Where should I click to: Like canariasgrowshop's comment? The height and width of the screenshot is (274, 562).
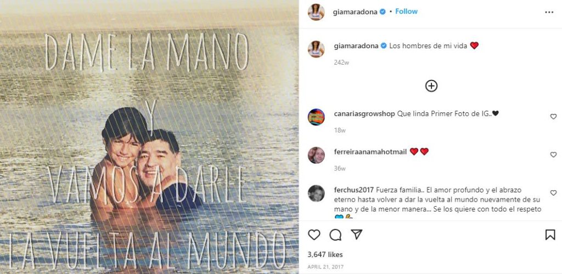pos(553,117)
